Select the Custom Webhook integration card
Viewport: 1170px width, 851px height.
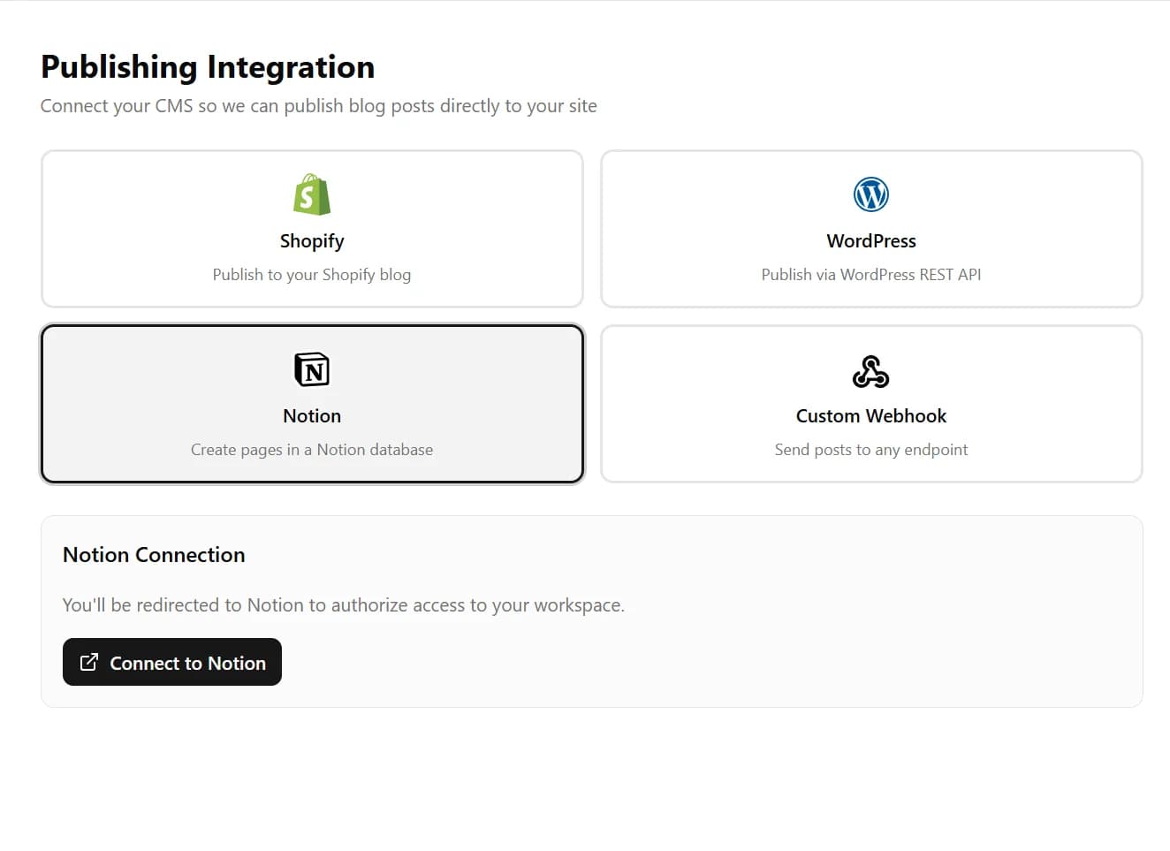871,403
